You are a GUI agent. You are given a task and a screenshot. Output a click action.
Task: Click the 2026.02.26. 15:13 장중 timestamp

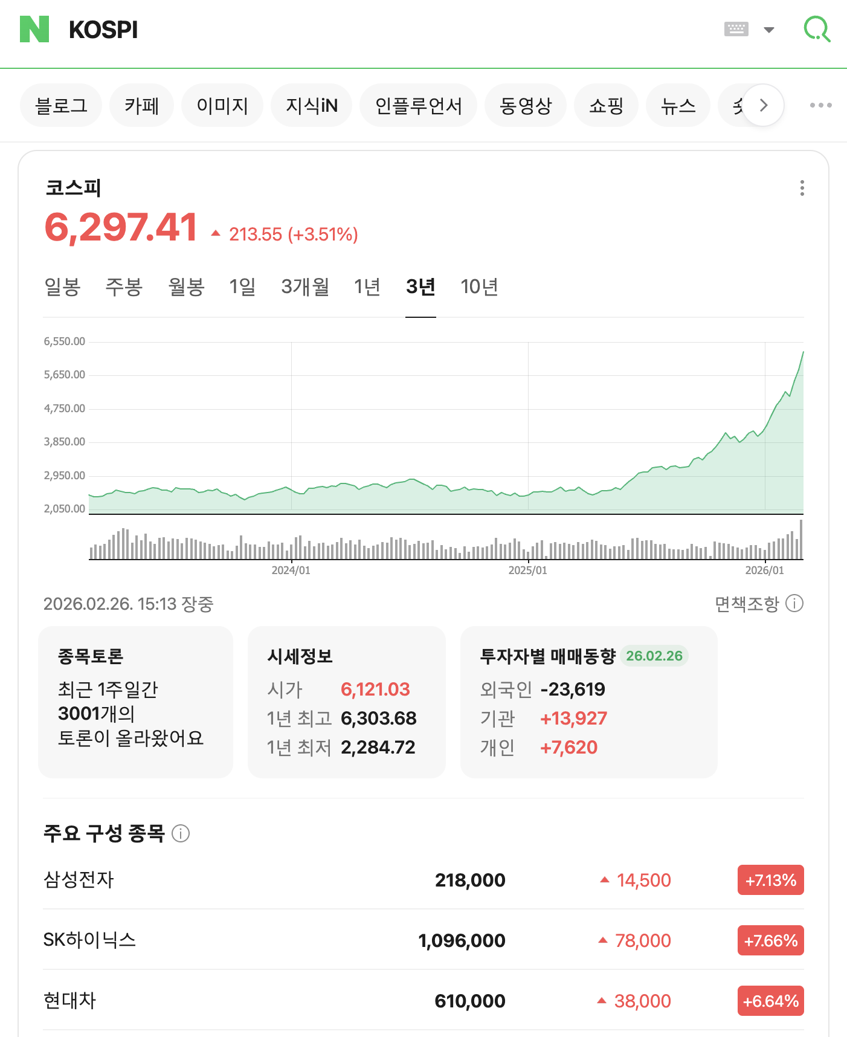pos(129,604)
